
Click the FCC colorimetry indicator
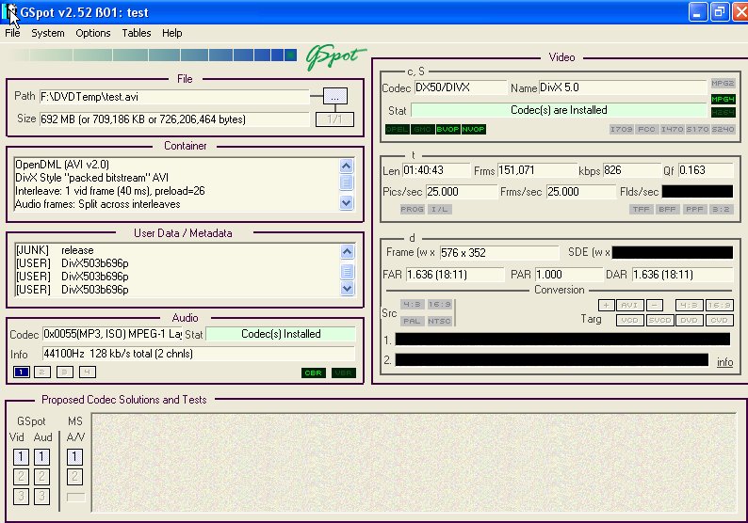click(646, 129)
